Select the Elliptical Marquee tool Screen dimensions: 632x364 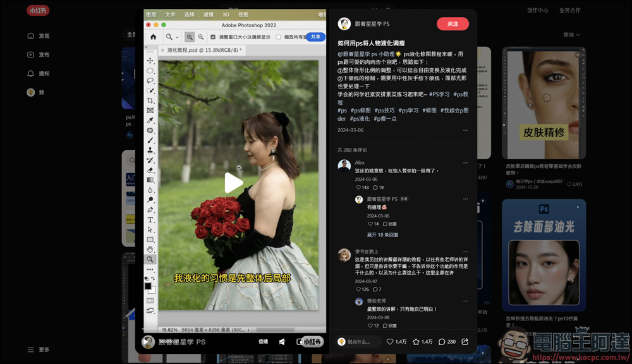pyautogui.click(x=150, y=71)
